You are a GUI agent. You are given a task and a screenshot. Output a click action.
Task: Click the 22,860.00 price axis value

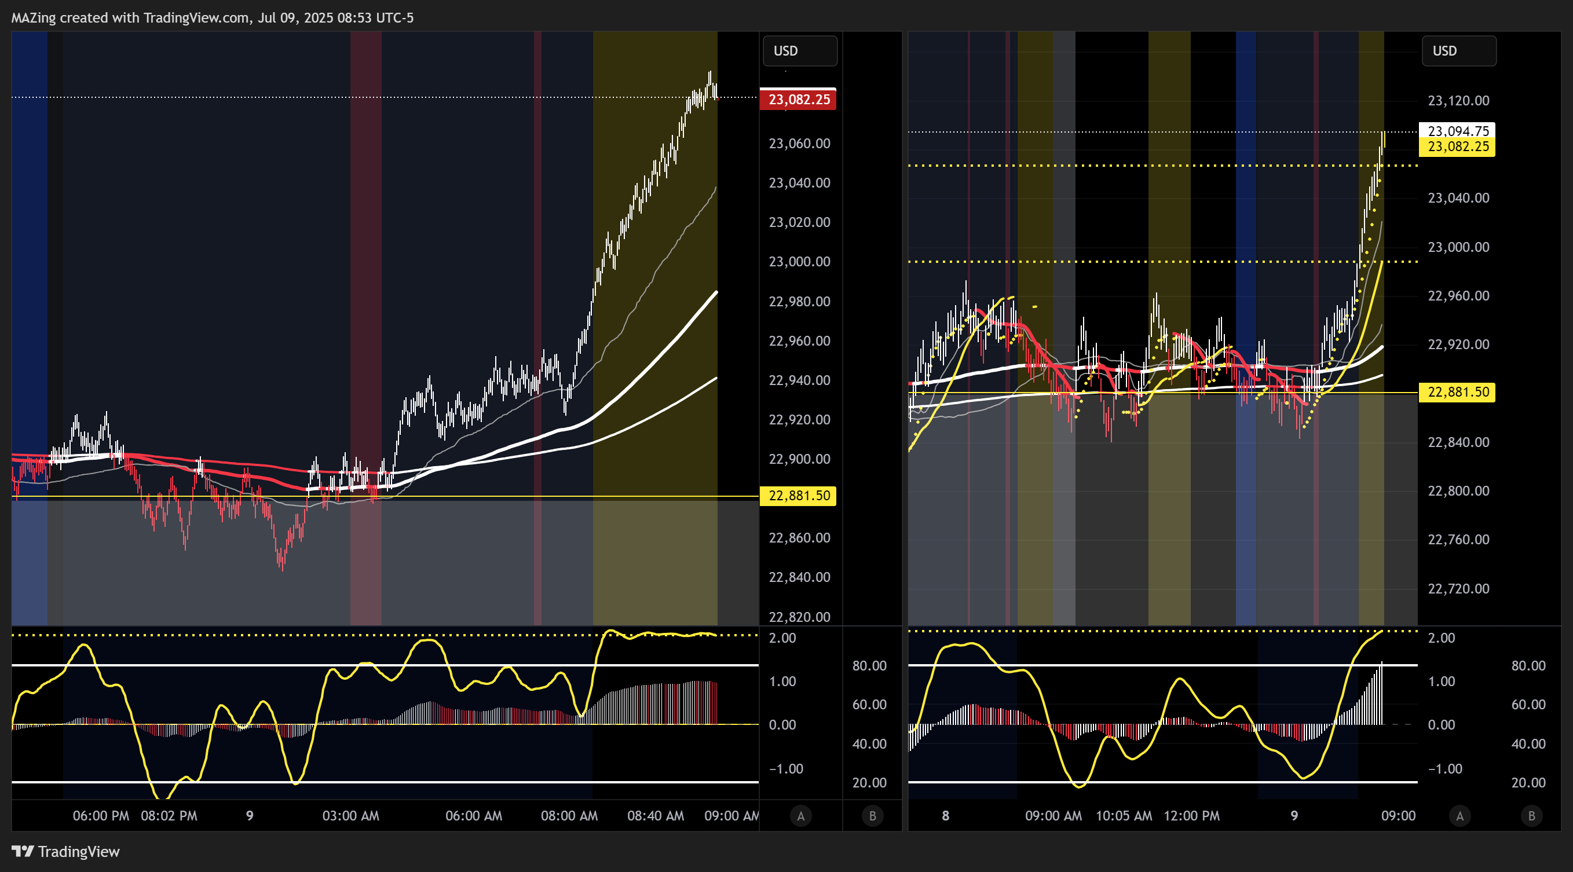[799, 538]
